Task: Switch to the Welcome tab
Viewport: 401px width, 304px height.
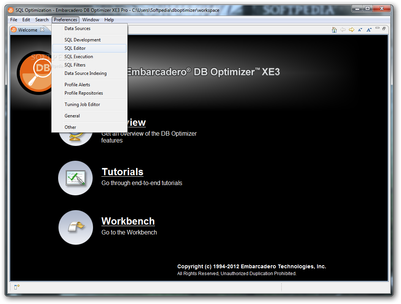Action: (x=28, y=30)
